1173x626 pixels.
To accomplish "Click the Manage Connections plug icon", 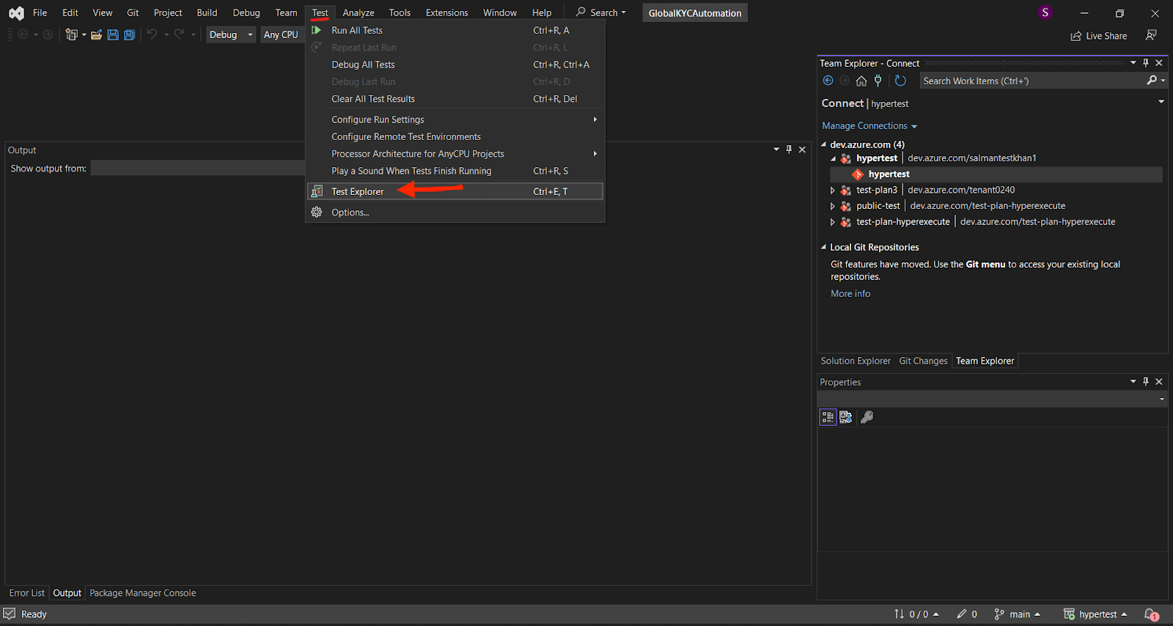I will [878, 81].
